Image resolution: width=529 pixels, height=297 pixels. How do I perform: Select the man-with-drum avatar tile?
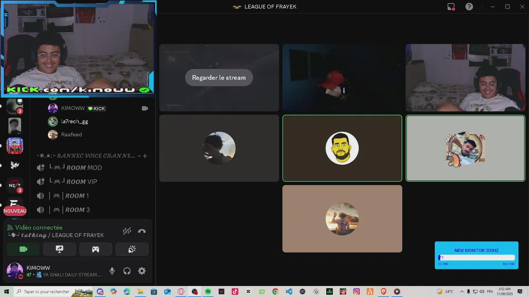465,148
